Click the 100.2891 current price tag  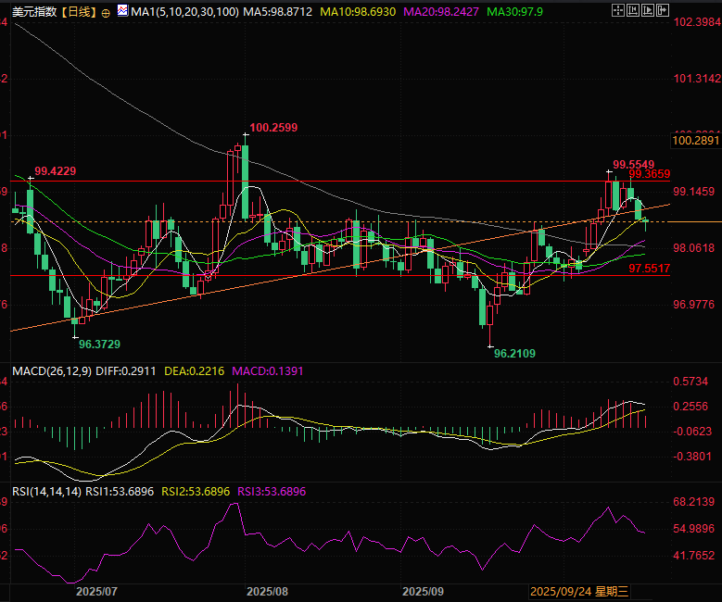pos(694,140)
